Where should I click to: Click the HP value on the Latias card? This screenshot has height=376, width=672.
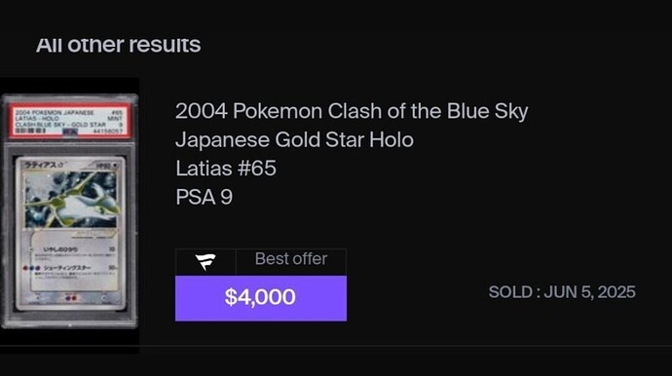pyautogui.click(x=105, y=166)
